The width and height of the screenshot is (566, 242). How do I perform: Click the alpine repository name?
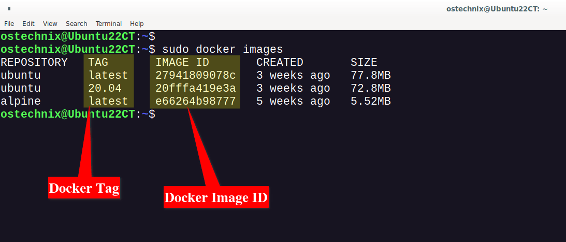[x=21, y=101]
